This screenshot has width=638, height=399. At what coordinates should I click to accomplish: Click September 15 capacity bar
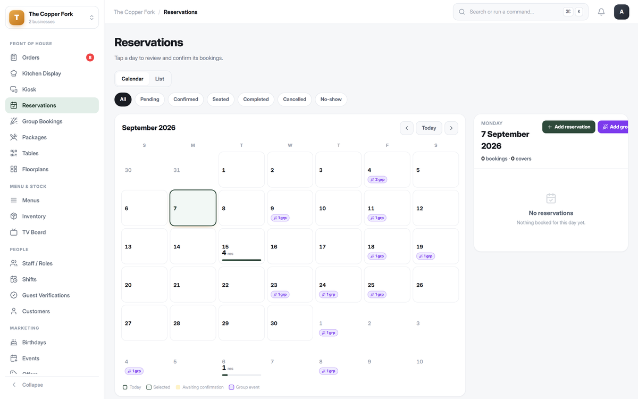click(241, 260)
